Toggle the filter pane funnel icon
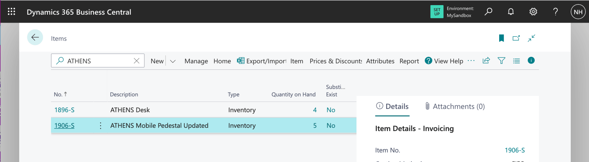Viewport: 589px width, 162px height. [x=501, y=61]
